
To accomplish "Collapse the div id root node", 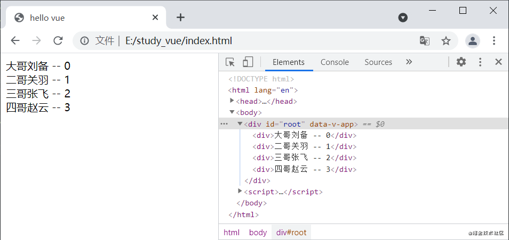I will pos(240,123).
